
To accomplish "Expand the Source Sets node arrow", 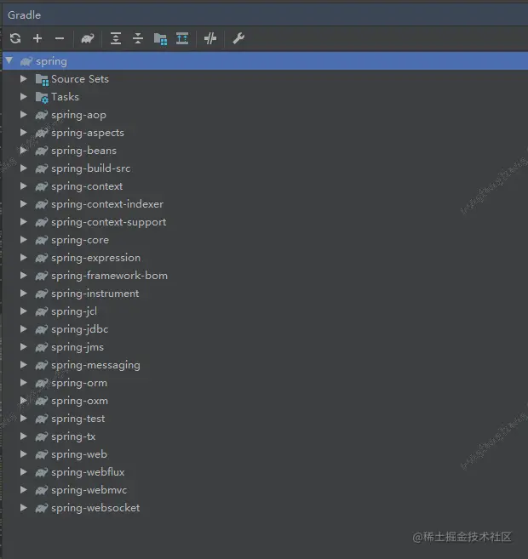I will [x=24, y=79].
